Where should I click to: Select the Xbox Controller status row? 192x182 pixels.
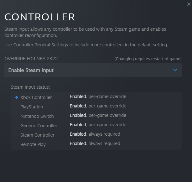coord(96,97)
